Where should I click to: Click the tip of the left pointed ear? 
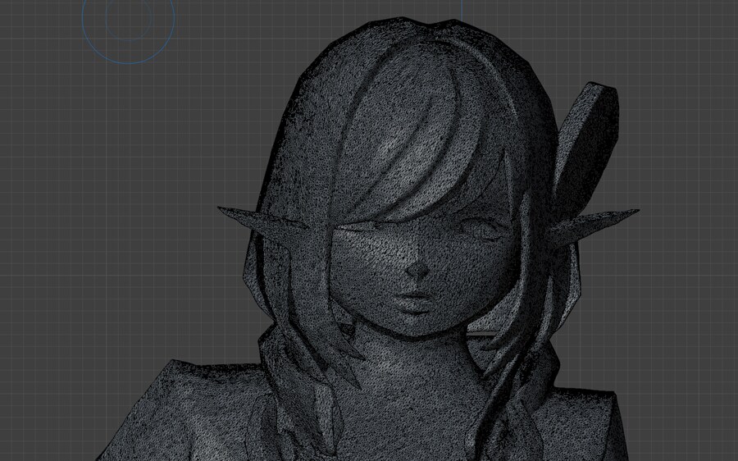[x=221, y=208]
